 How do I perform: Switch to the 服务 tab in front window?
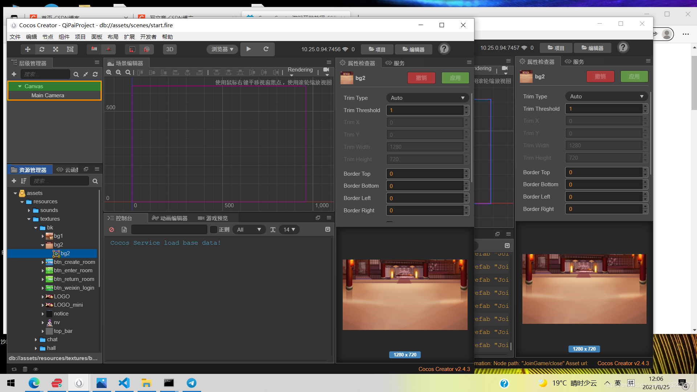pos(395,63)
